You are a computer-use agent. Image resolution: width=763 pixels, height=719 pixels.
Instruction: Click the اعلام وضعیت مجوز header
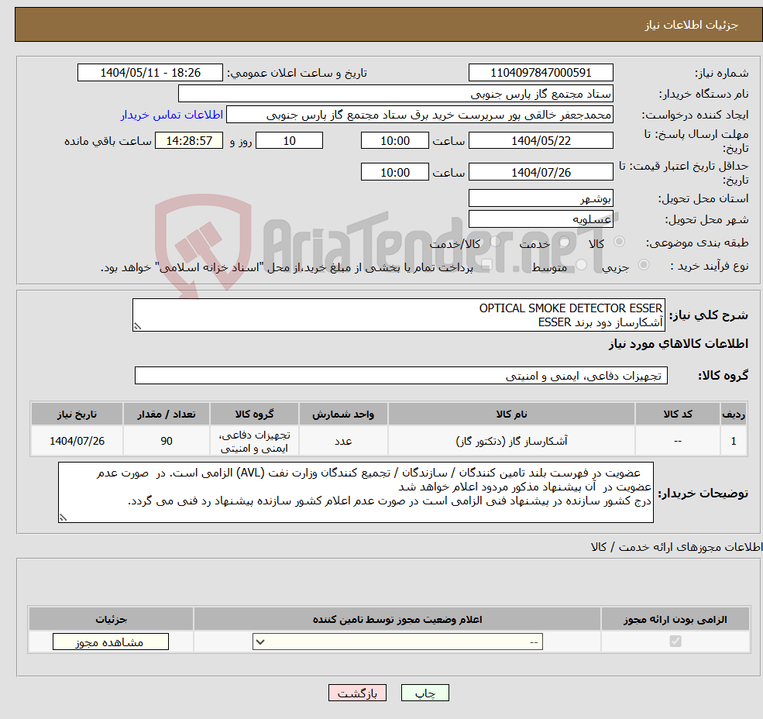(x=397, y=619)
